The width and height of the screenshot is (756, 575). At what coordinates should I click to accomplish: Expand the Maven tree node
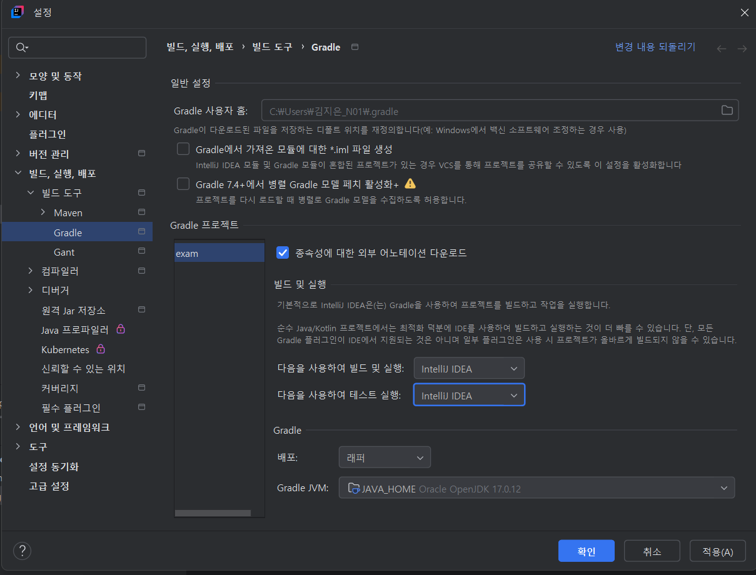(43, 212)
